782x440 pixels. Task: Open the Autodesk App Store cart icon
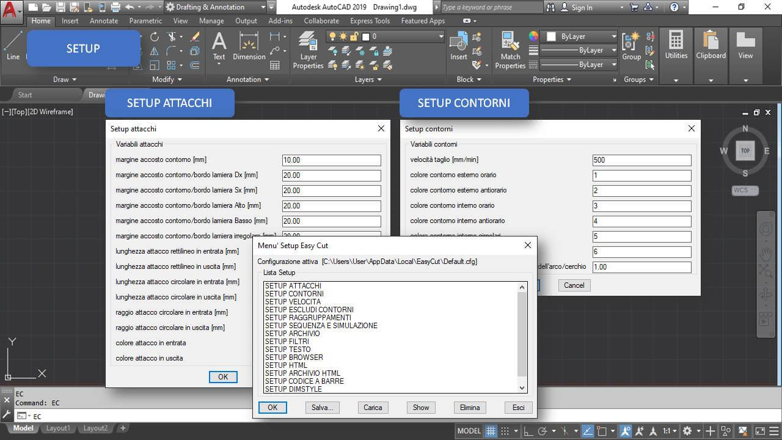pos(634,7)
